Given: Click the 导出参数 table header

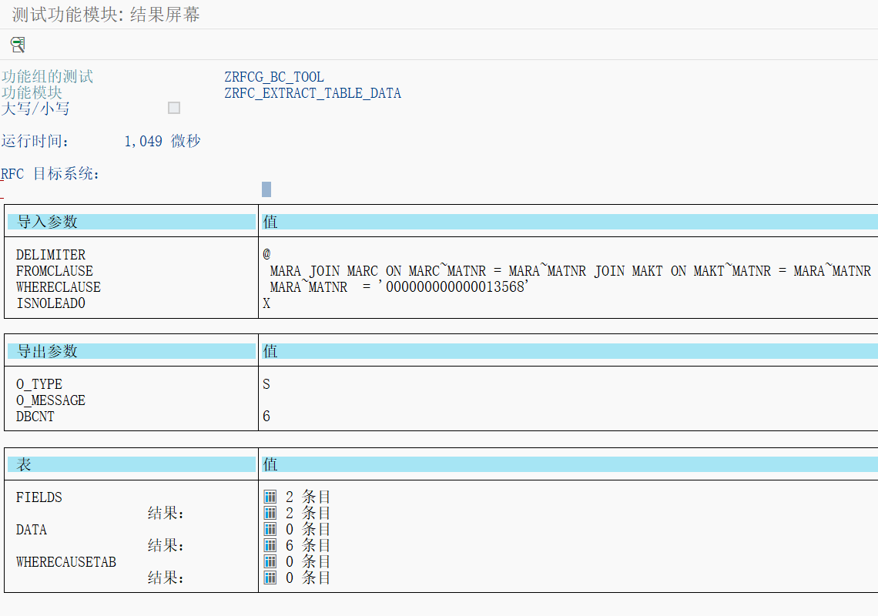Looking at the screenshot, I should [x=46, y=350].
